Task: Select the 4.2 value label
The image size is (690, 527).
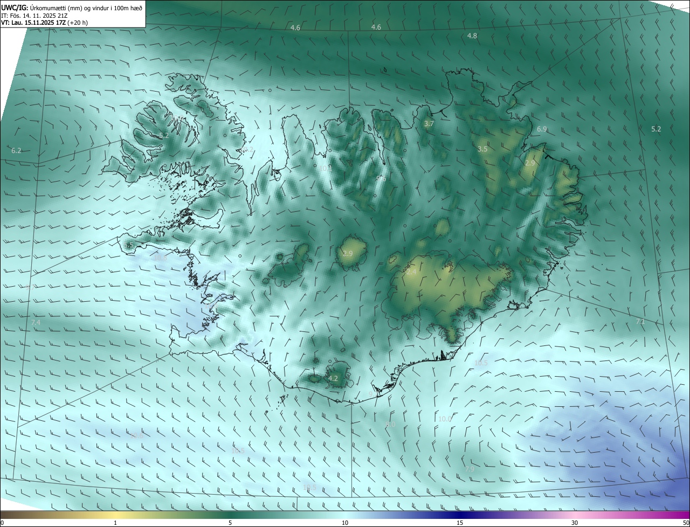Action: 333,379
